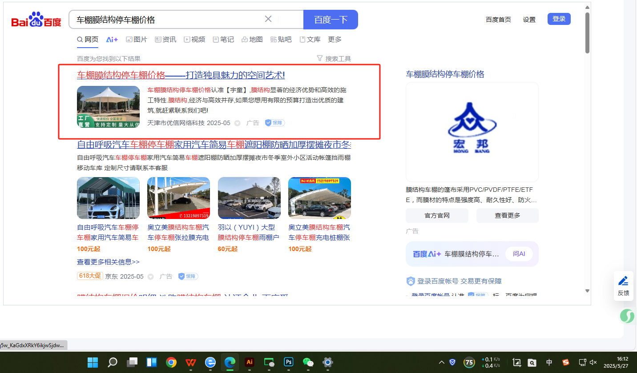Switch to the 笔记 tab
637x373 pixels.
point(223,40)
